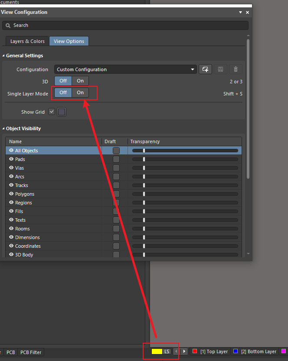Image resolution: width=288 pixels, height=361 pixels.
Task: Toggle Regions visibility eye icon
Action: pos(11,203)
